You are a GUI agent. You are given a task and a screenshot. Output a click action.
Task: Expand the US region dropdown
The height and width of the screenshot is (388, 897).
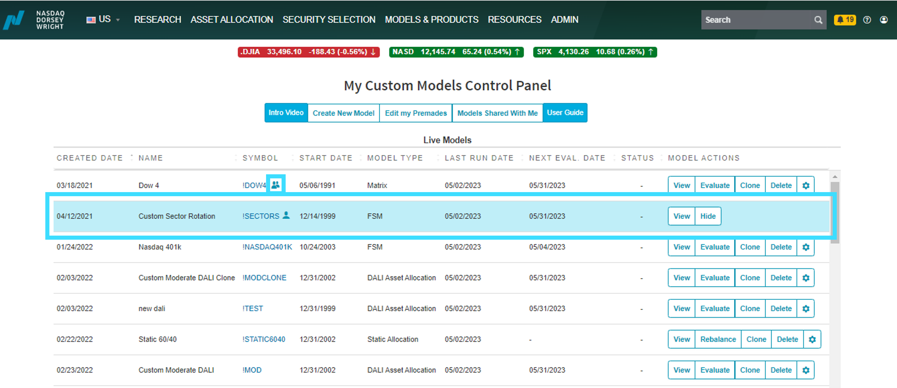(103, 20)
